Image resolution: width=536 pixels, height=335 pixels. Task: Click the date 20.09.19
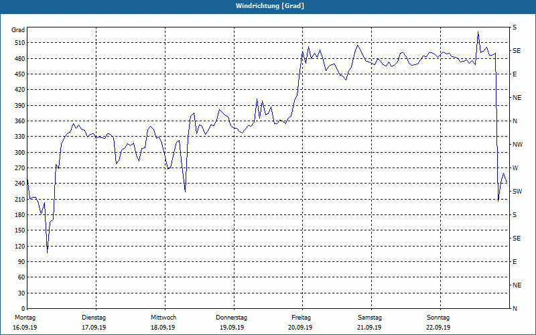coord(300,328)
